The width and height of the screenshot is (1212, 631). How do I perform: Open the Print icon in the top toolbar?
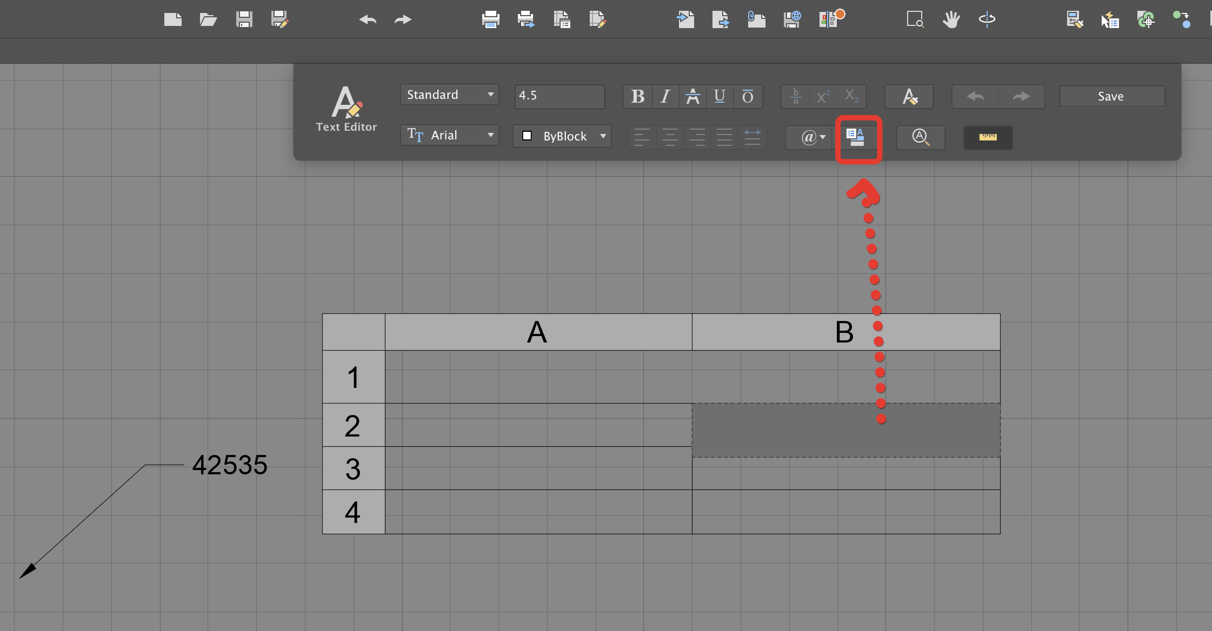point(490,19)
